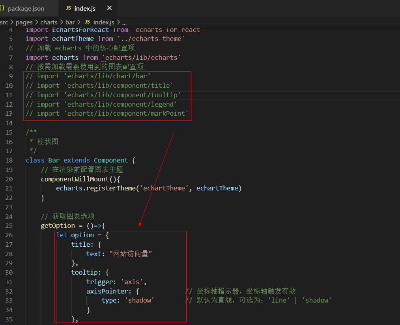Click the comment '加载 echarts 中的核心配置项'
Screen dimensions: 400x325
tap(86, 48)
